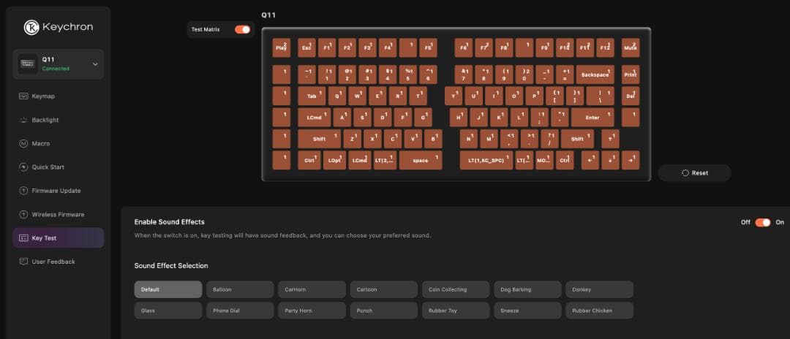This screenshot has height=339, width=790.
Task: Pick the Party Horn sound
Action: pyautogui.click(x=312, y=311)
